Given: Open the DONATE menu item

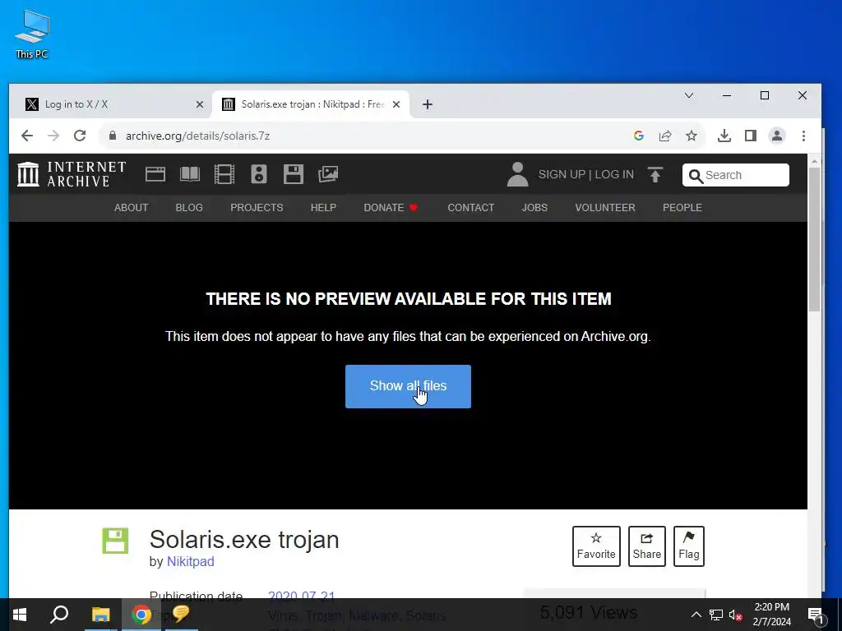Looking at the screenshot, I should pyautogui.click(x=391, y=208).
